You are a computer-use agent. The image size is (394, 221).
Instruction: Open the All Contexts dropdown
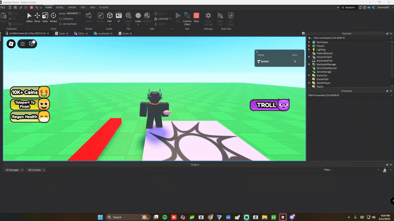click(x=36, y=170)
